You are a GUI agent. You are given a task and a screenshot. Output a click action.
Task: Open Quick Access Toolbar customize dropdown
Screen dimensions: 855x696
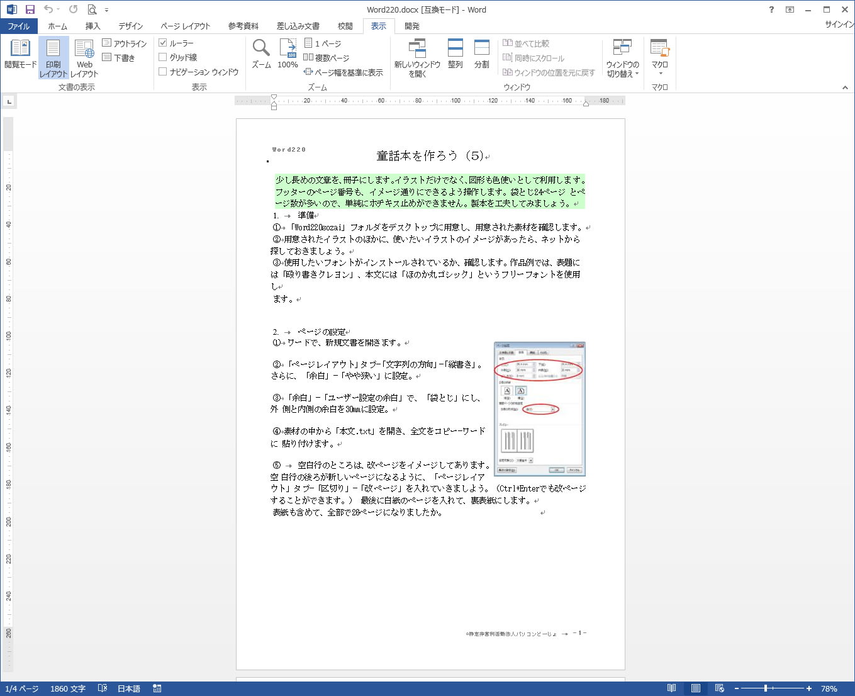point(106,10)
